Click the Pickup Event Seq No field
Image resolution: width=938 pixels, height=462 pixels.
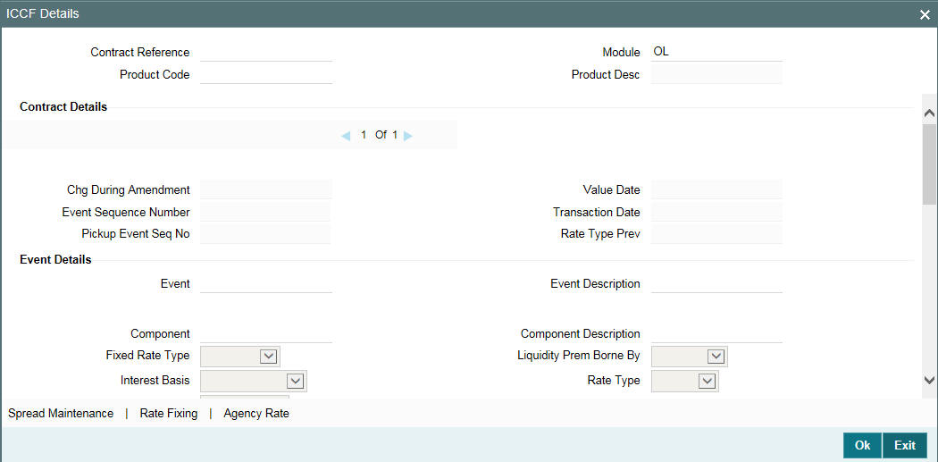tap(265, 234)
